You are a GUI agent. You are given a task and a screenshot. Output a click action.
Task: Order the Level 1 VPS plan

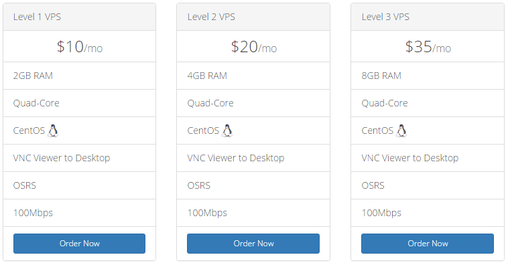point(79,244)
